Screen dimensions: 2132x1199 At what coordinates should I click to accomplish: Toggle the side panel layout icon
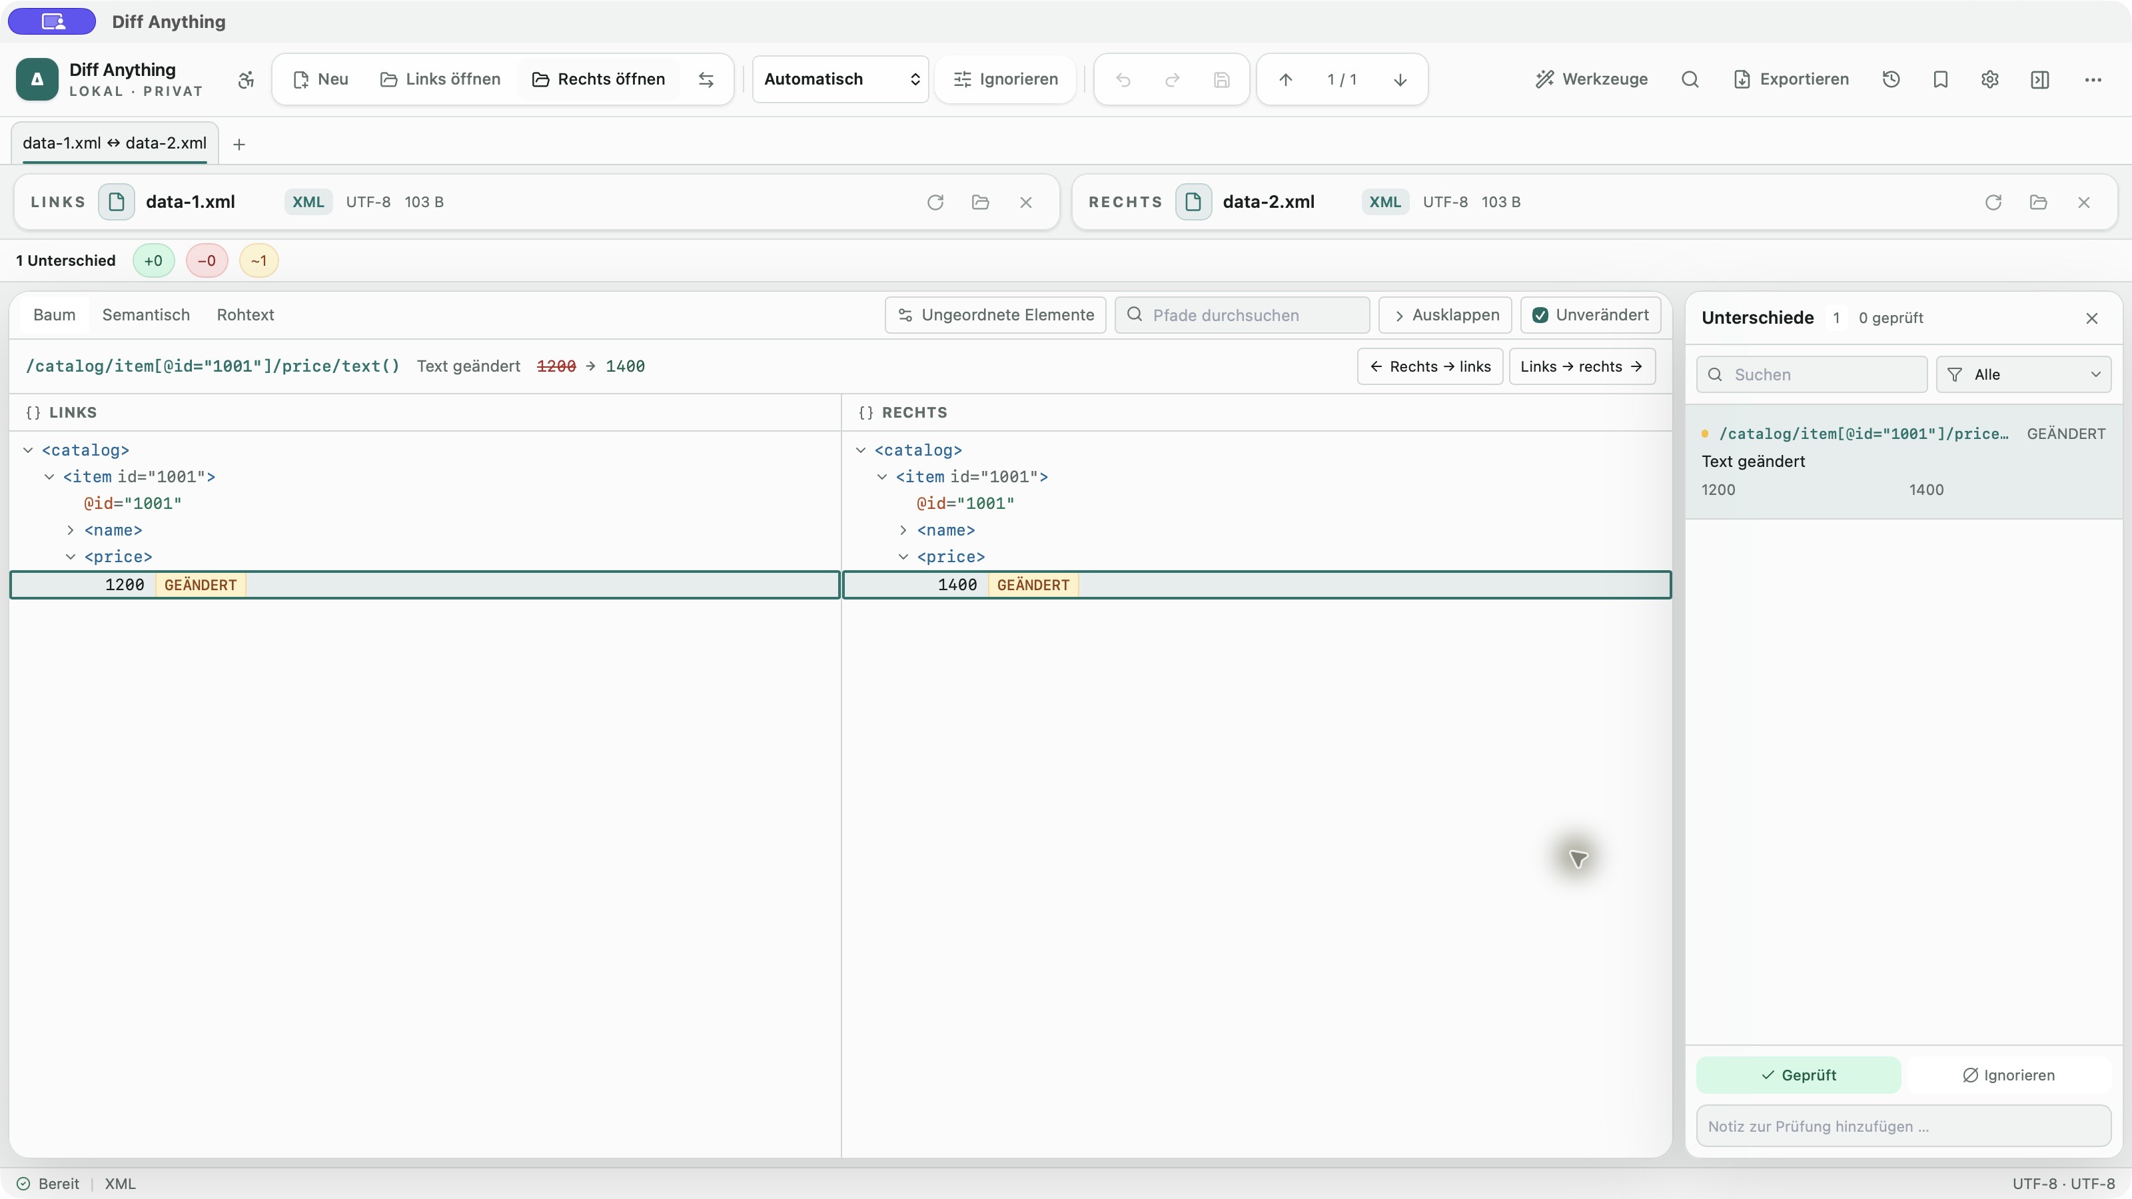pyautogui.click(x=2040, y=79)
